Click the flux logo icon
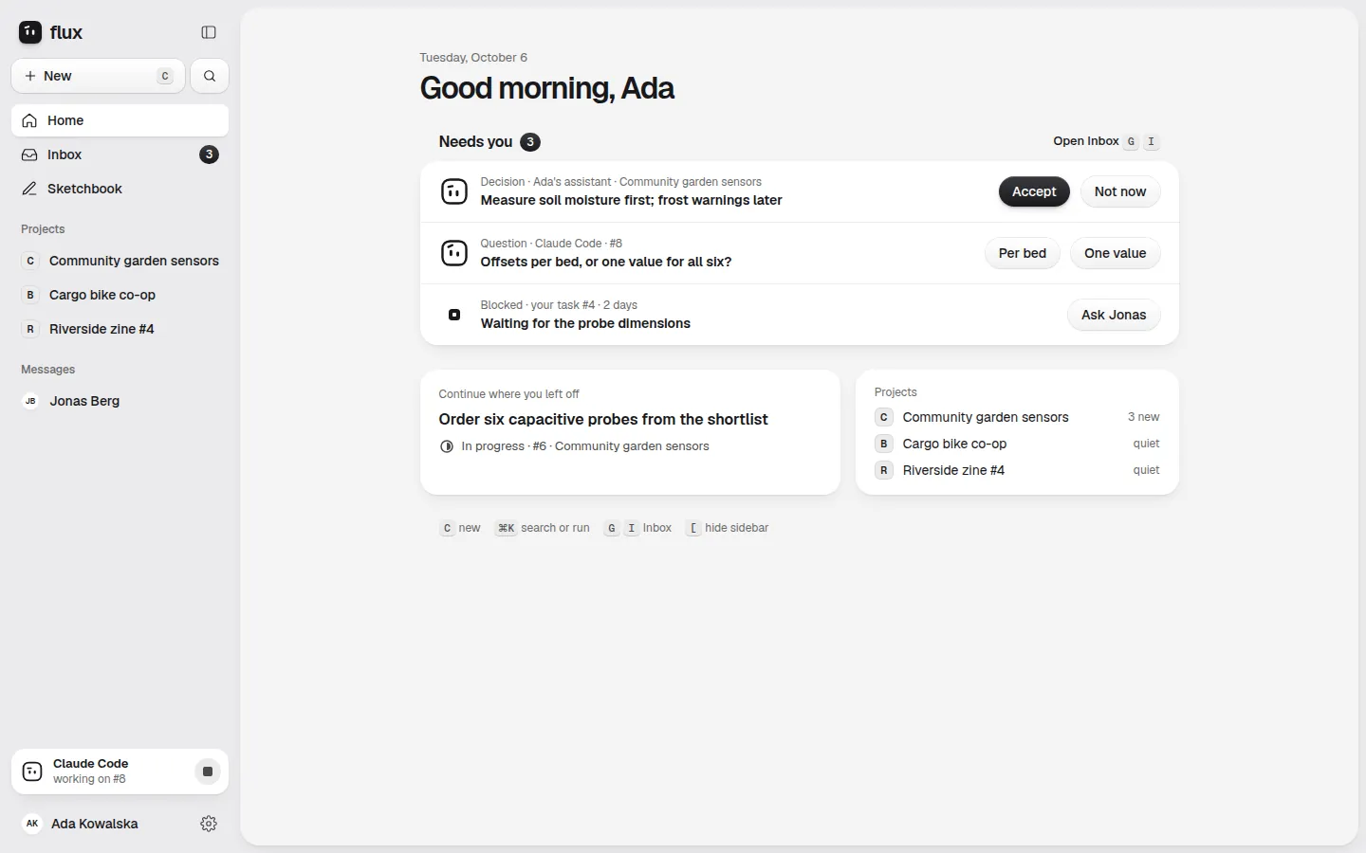 (30, 32)
